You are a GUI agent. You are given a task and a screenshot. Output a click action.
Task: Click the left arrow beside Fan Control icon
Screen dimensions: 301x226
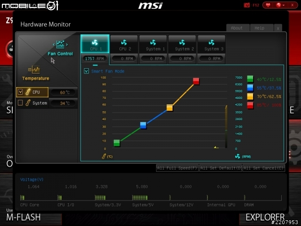54,45
